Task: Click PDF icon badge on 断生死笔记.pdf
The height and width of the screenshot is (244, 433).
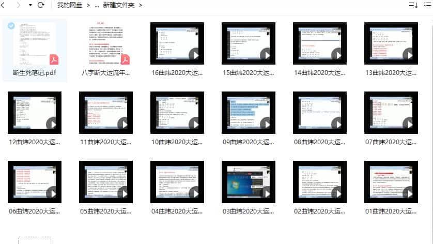Action: point(54,60)
